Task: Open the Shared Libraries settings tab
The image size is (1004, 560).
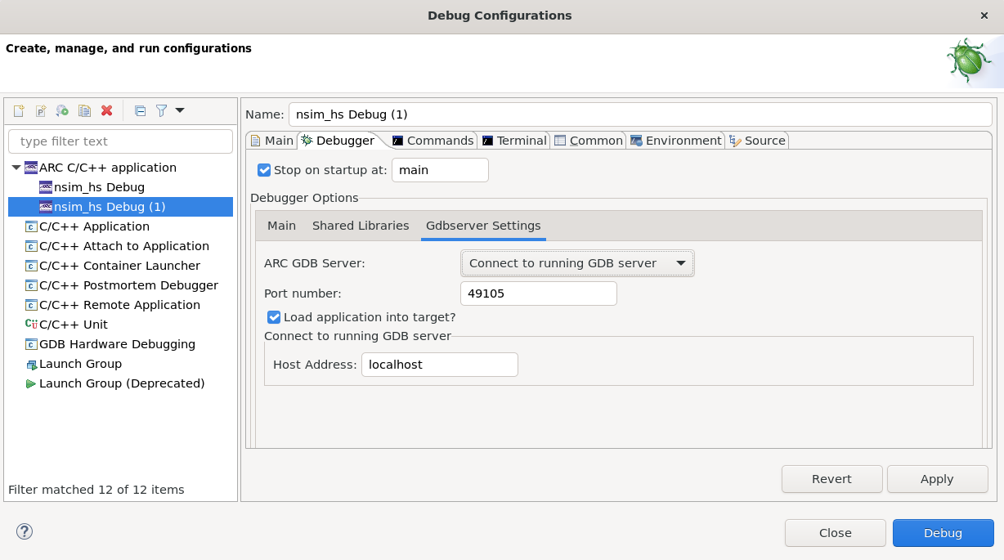Action: point(361,226)
